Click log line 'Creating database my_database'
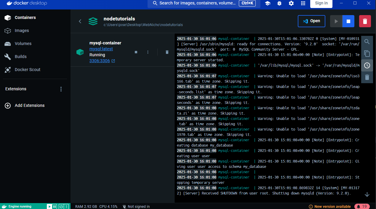The image size is (376, 209). pyautogui.click(x=268, y=143)
